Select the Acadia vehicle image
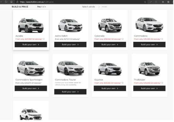Image resolution: width=174 pixels, height=122 pixels. coord(31,25)
